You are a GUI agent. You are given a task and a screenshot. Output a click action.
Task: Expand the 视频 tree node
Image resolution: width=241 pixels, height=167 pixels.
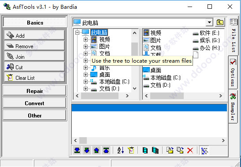tap(85, 39)
